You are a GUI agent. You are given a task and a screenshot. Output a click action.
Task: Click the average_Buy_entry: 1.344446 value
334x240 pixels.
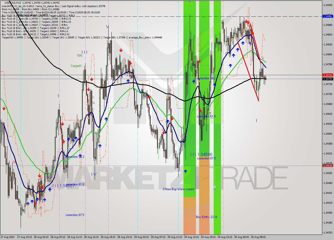pyautogui.click(x=145, y=37)
